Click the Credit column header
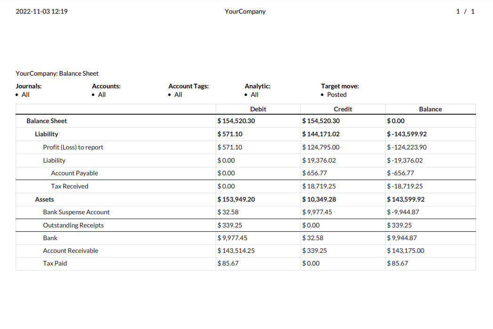This screenshot has width=493, height=329. click(343, 109)
